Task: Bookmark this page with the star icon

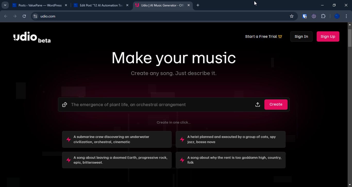Action: (x=292, y=16)
